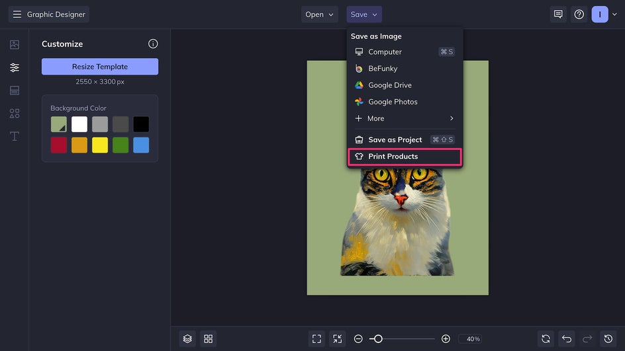Select the blue background color swatch
Image resolution: width=625 pixels, height=351 pixels.
[141, 145]
